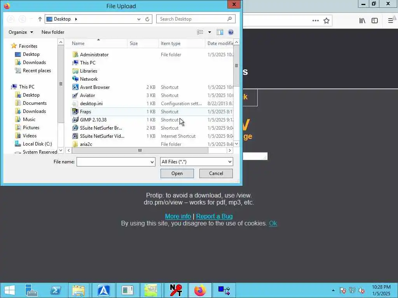This screenshot has width=398, height=298.
Task: Select Music in navigation pane
Action: 25,120
